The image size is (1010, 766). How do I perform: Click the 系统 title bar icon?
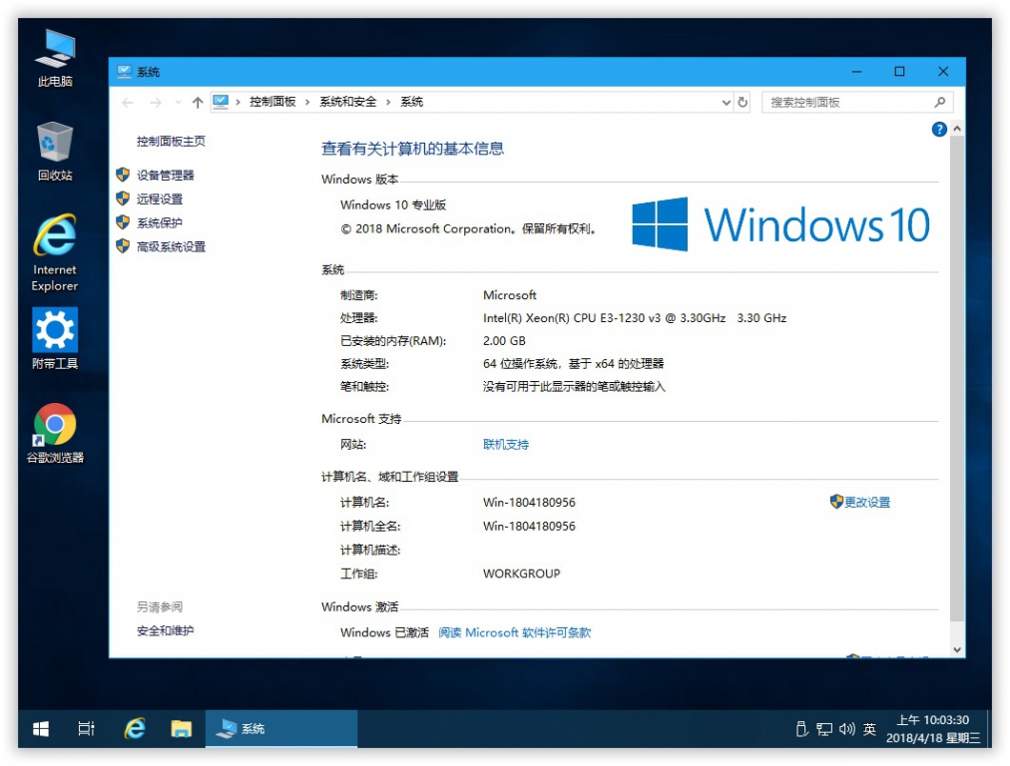tap(125, 72)
